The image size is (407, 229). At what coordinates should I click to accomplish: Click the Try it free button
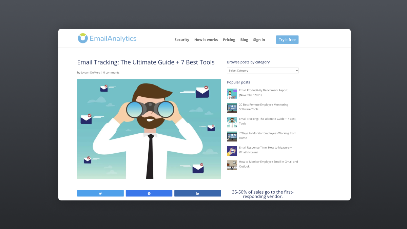(x=287, y=39)
